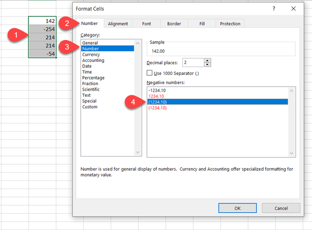Select the General category

pyautogui.click(x=108, y=43)
